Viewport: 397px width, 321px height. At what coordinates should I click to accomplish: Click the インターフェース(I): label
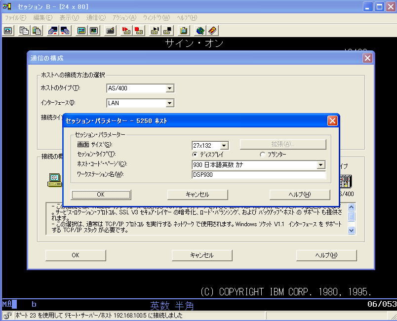click(58, 103)
